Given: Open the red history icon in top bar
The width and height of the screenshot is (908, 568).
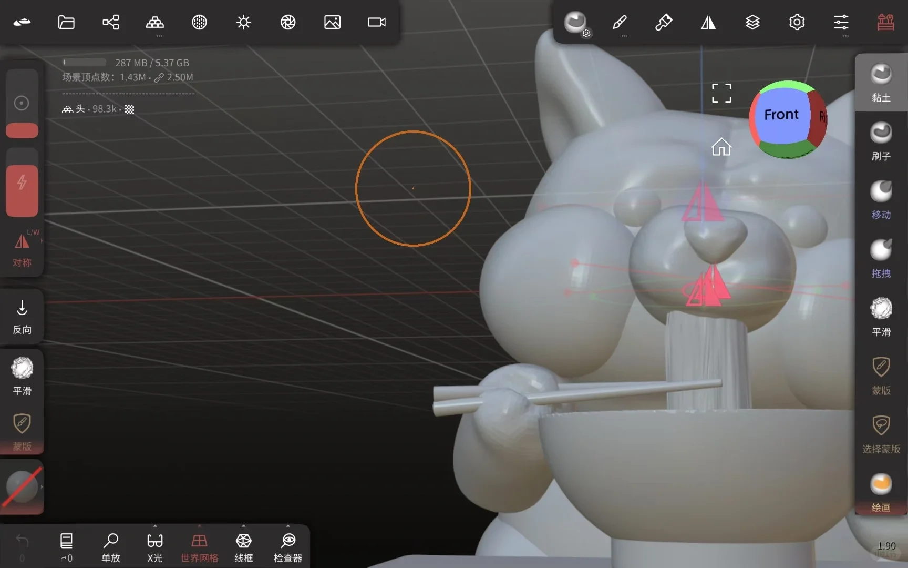Looking at the screenshot, I should pos(885,22).
